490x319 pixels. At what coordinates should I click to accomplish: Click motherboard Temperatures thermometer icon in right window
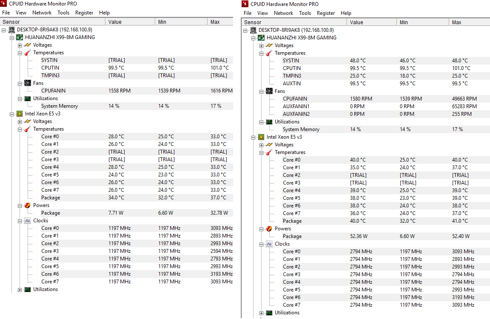tap(269, 53)
